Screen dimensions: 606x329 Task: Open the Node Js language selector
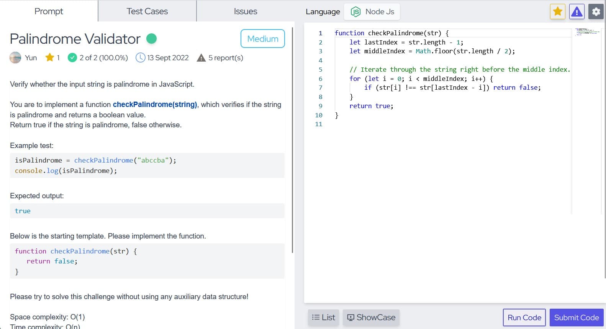[372, 12]
